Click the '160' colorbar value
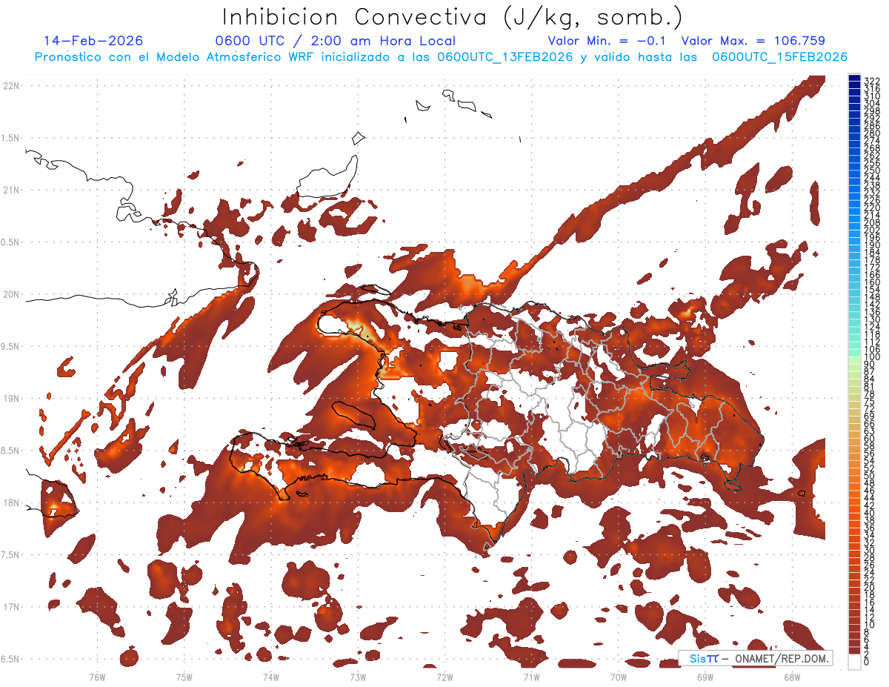This screenshot has width=889, height=687. [x=872, y=282]
